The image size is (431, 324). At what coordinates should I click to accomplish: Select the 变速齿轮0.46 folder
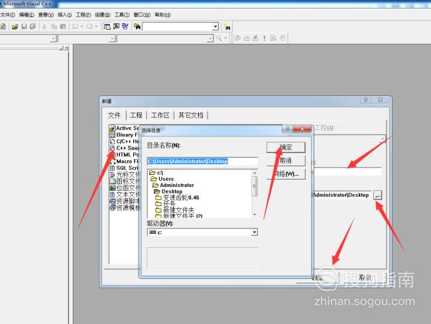pos(177,197)
